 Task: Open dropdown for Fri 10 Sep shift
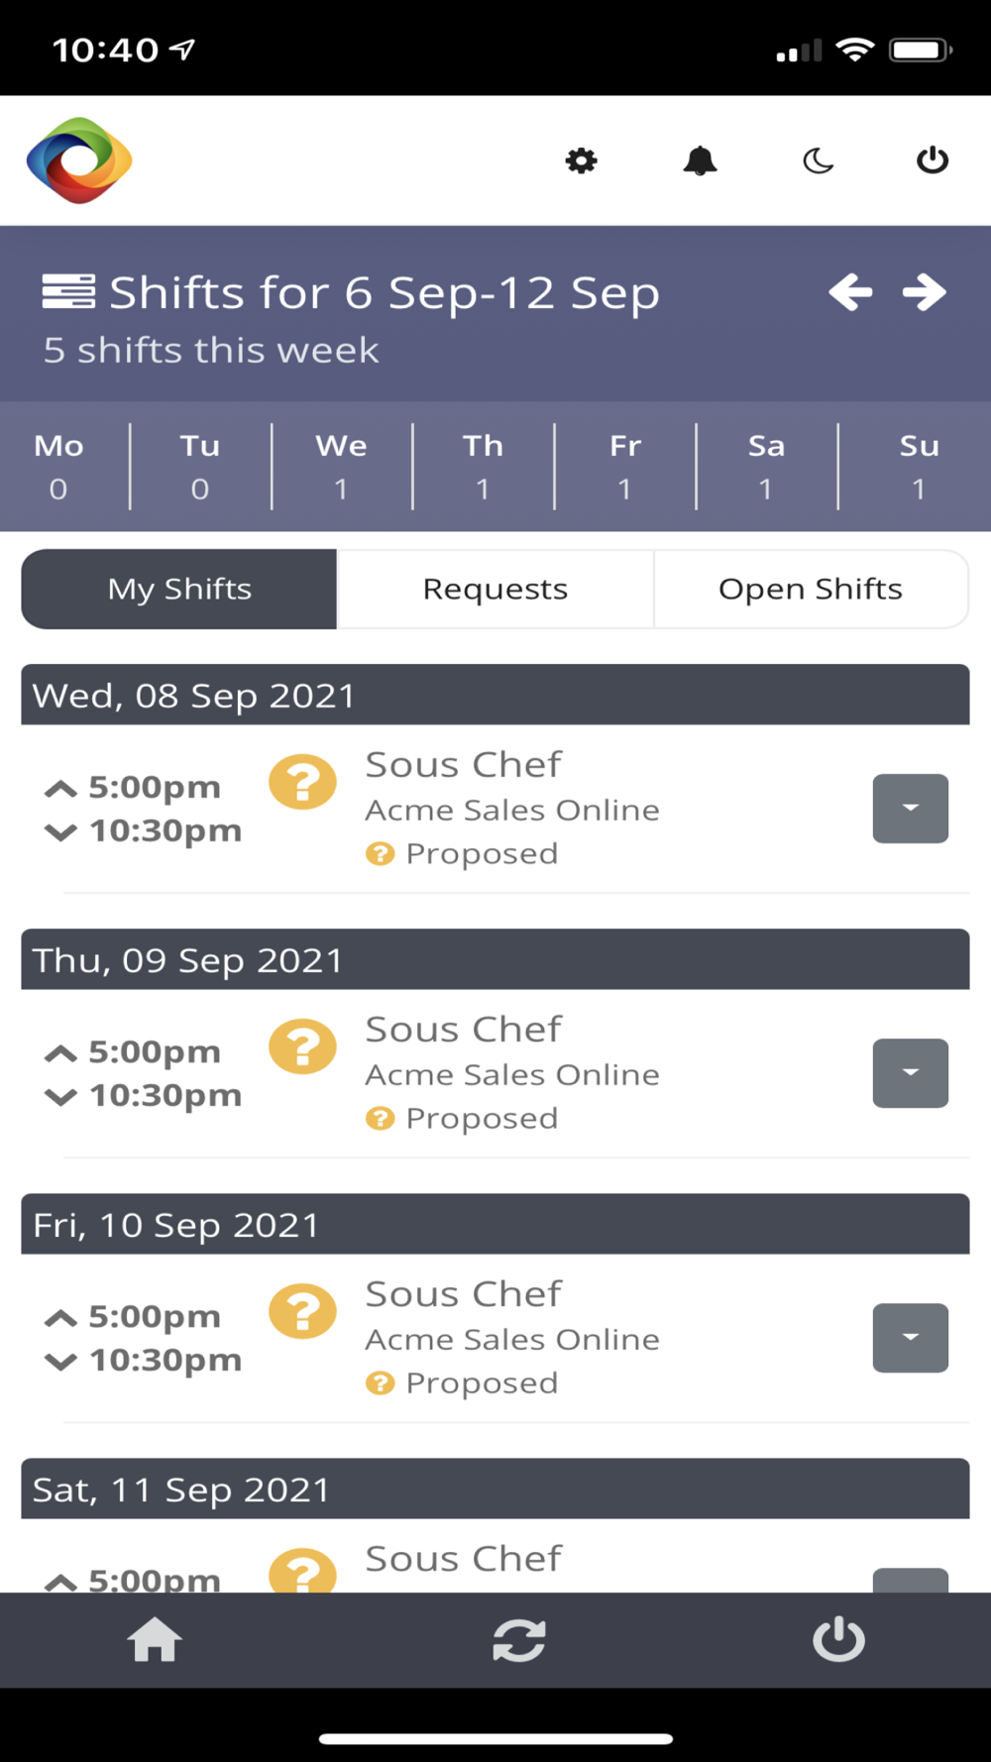click(x=910, y=1338)
